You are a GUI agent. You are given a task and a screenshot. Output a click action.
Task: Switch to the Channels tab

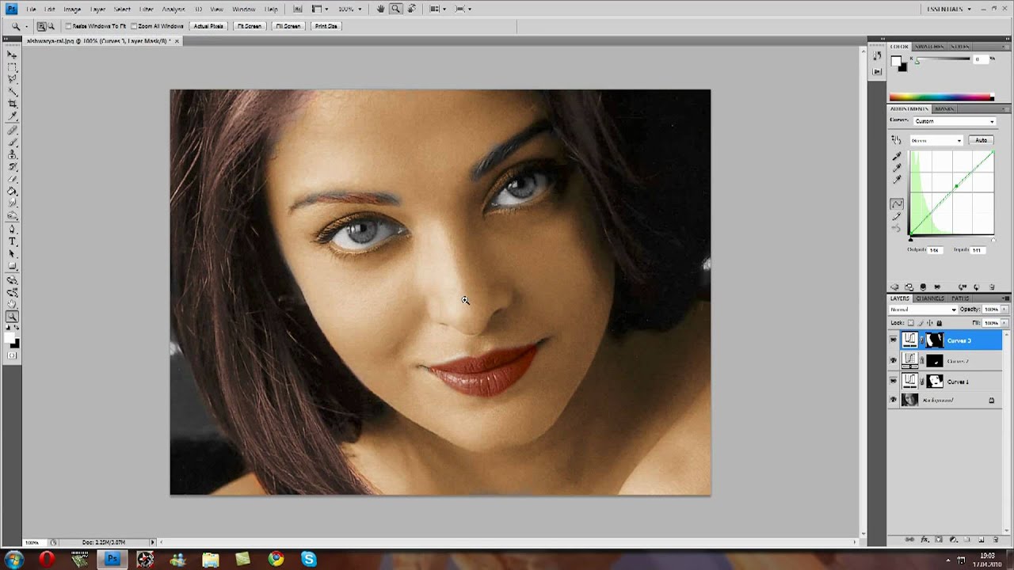(x=930, y=298)
